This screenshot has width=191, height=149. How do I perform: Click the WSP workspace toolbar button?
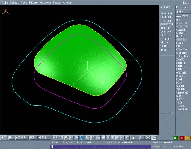55,138
